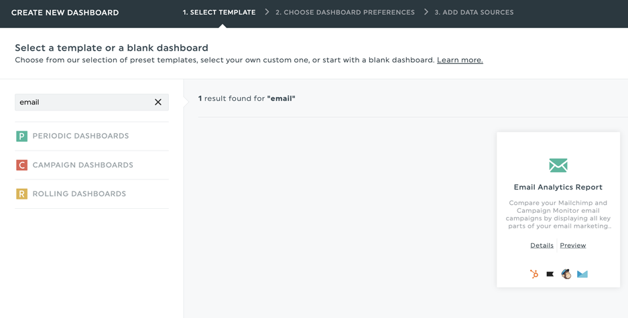This screenshot has height=318, width=628.
Task: Click the HubSpot integration icon
Action: pyautogui.click(x=534, y=274)
